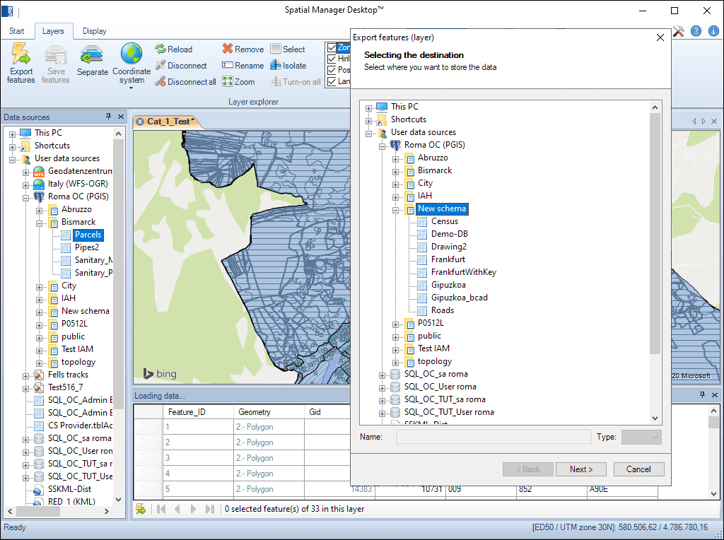Click the Select layer features command
The image size is (724, 540).
288,49
